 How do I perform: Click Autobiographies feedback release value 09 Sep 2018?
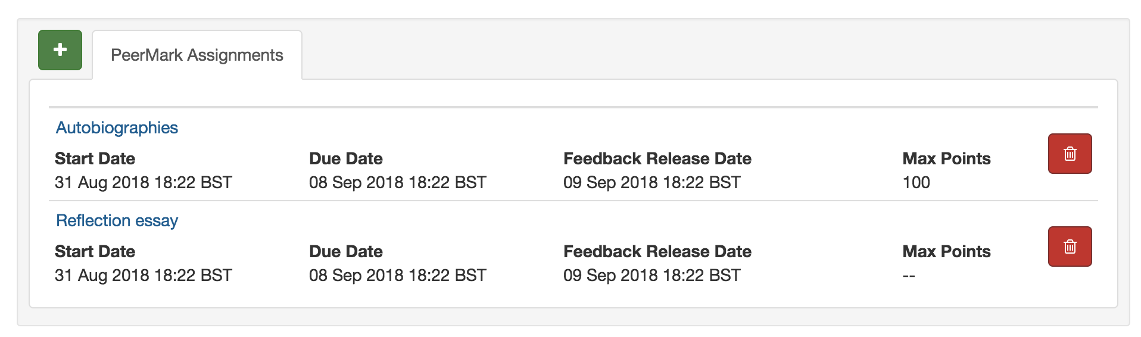coord(652,182)
